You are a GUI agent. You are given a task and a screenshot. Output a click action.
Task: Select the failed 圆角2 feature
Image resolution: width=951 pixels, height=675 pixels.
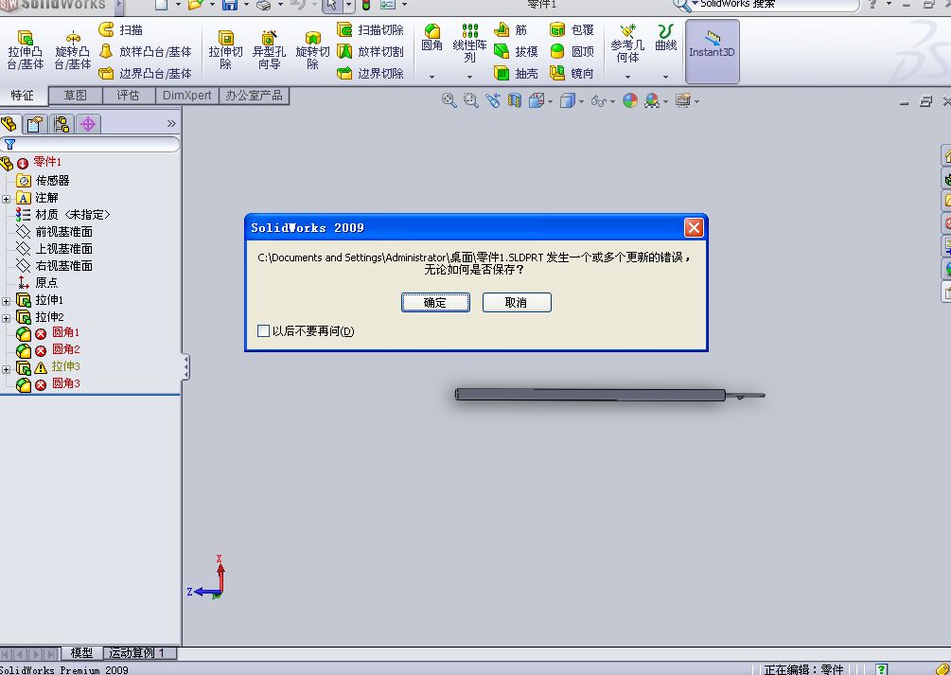[x=48, y=349]
